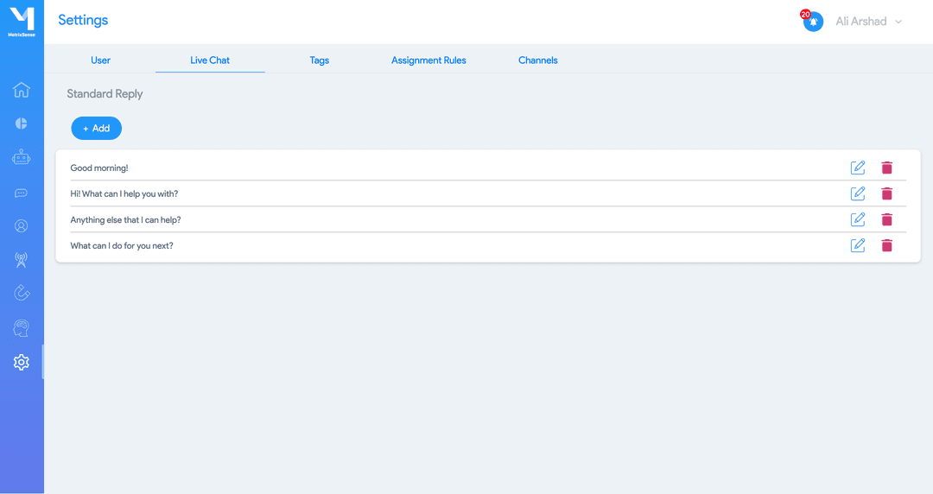Edit "What can I do for you next?" reply

tap(858, 245)
